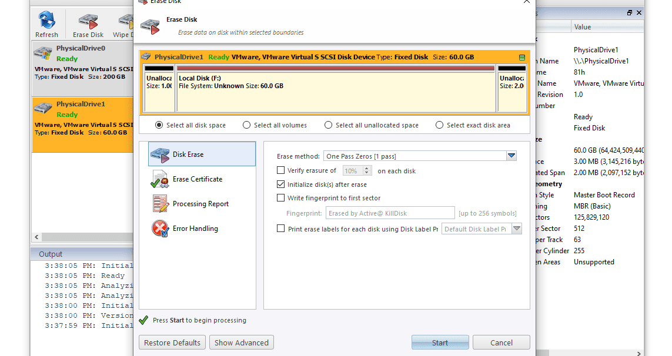
Task: Select PhysicalDrive0 in the disk list
Action: click(x=83, y=69)
